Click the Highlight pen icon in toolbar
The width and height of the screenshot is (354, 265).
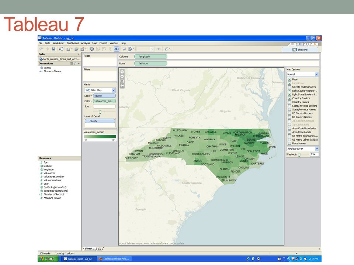click(166, 49)
